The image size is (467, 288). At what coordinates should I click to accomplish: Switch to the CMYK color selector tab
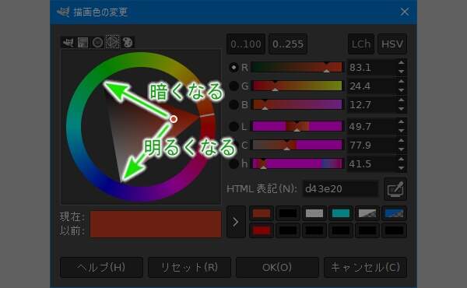coord(83,42)
